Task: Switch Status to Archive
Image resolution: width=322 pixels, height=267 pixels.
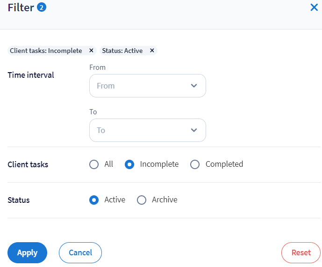Action: coord(142,200)
